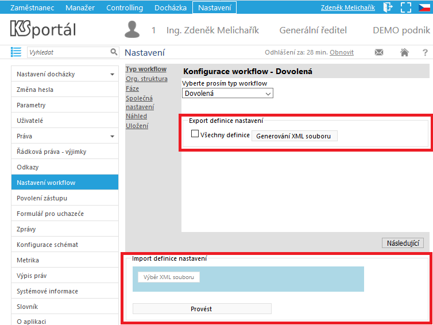
Task: Open Systémové informace sidebar item
Action: [65, 291]
